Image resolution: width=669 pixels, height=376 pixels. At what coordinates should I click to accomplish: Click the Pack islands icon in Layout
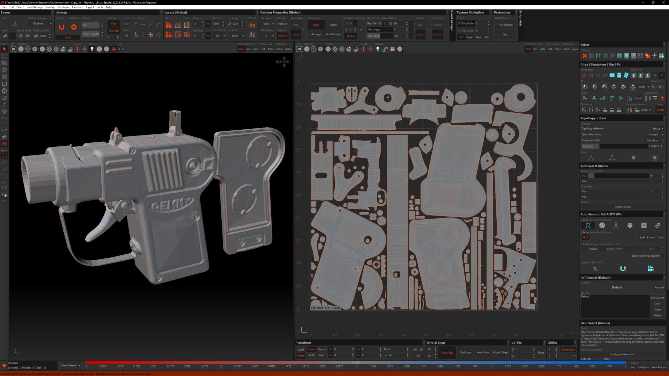click(x=168, y=25)
